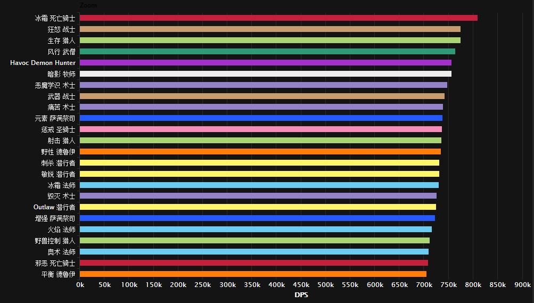Select the 800k axis tick label
This screenshot has height=303, width=534.
coord(473,285)
